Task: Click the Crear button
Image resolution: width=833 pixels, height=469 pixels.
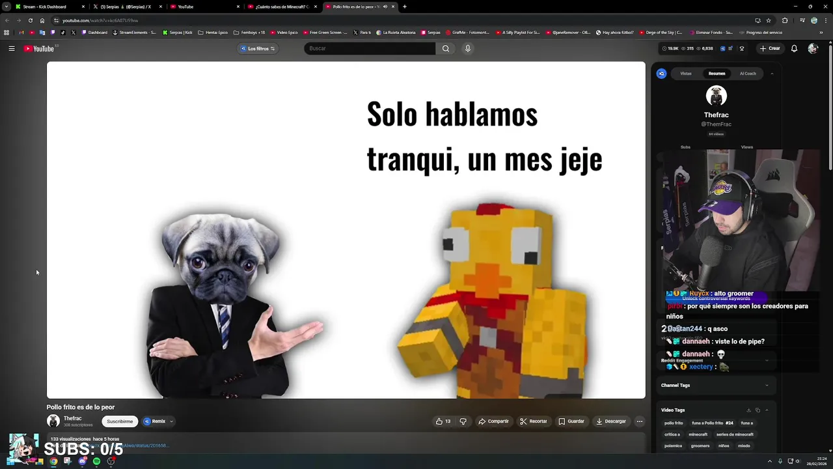Action: 770,48
